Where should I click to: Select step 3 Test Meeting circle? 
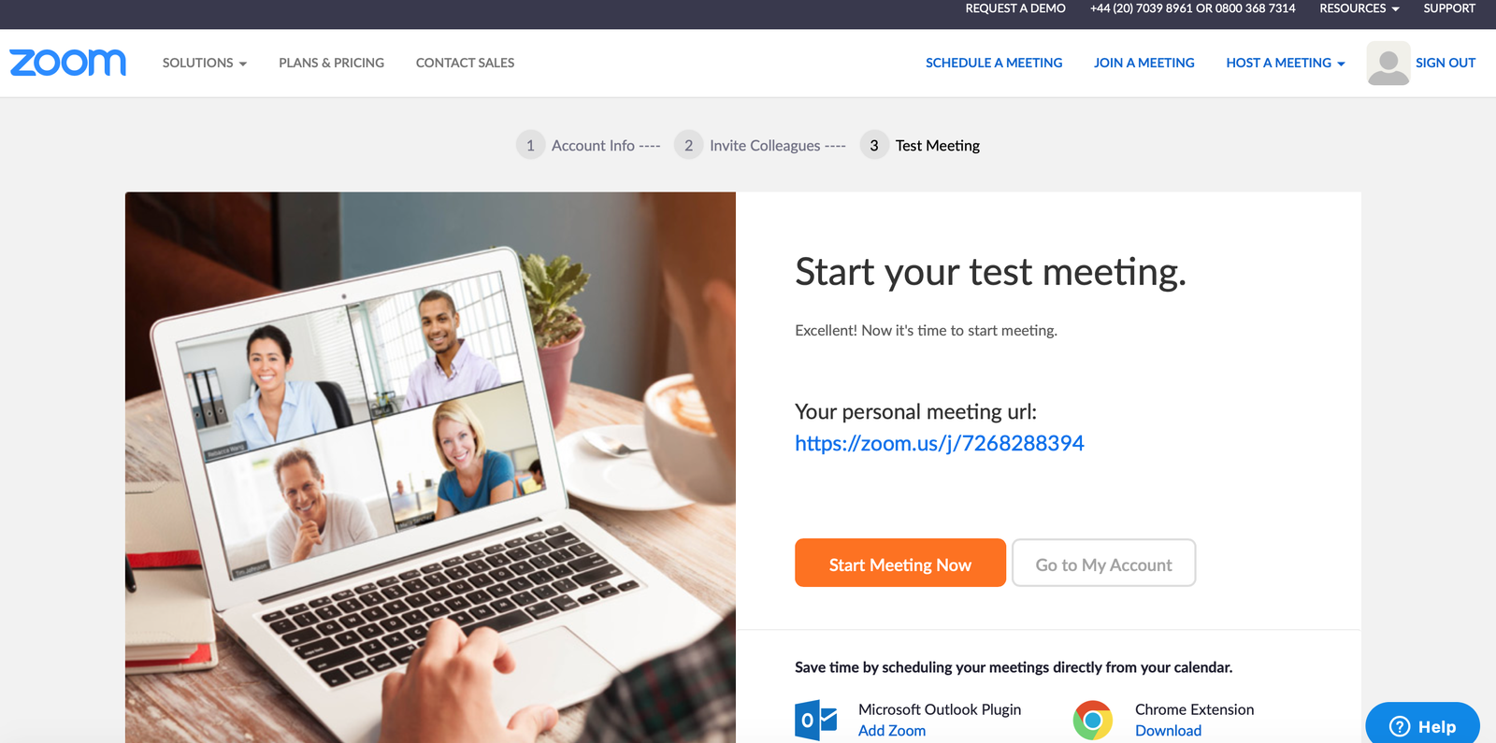(x=874, y=145)
